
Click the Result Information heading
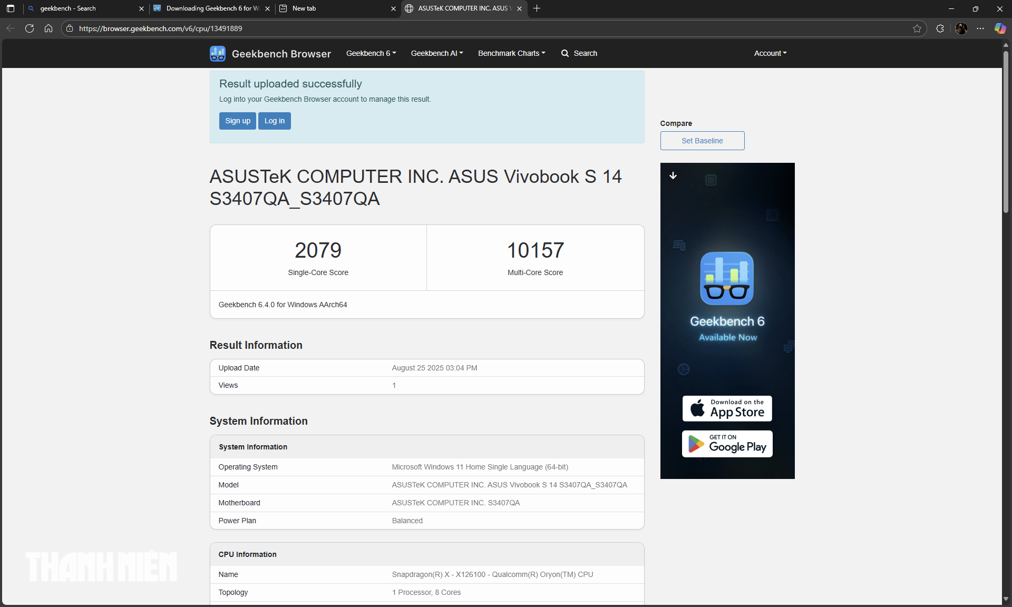coord(256,345)
